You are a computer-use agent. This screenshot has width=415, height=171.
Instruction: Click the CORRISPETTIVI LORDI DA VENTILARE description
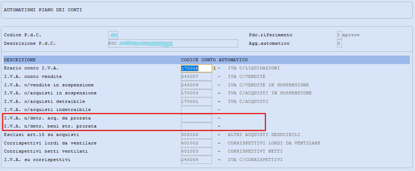[274, 143]
